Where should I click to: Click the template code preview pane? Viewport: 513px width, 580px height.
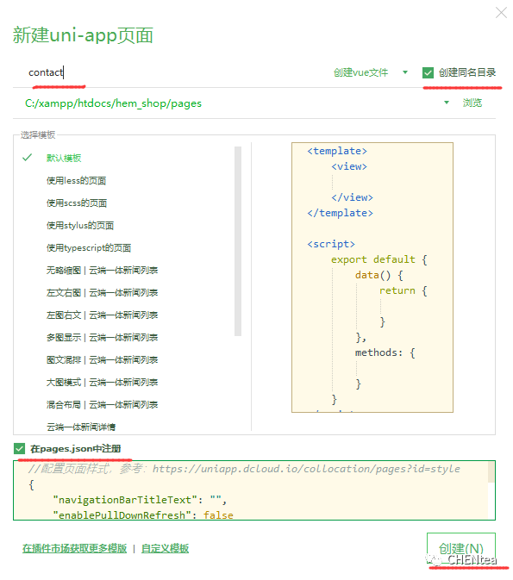click(372, 278)
